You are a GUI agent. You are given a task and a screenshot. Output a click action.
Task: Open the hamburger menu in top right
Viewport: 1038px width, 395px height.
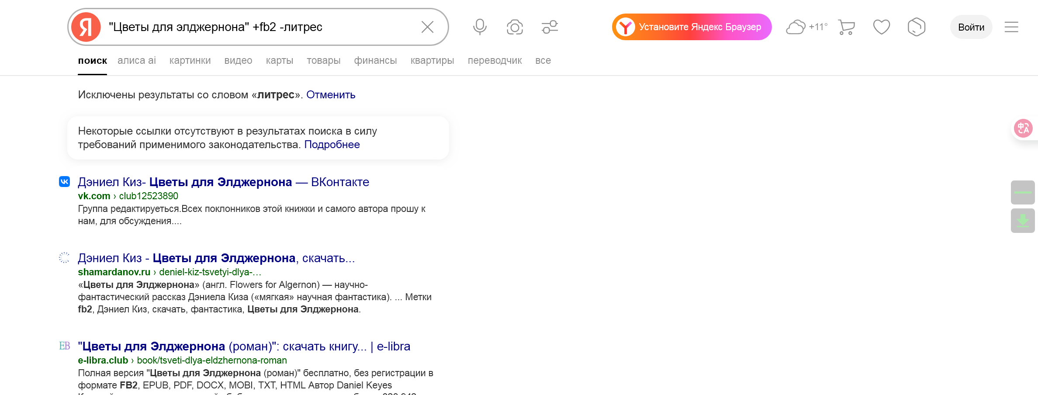tap(1011, 27)
